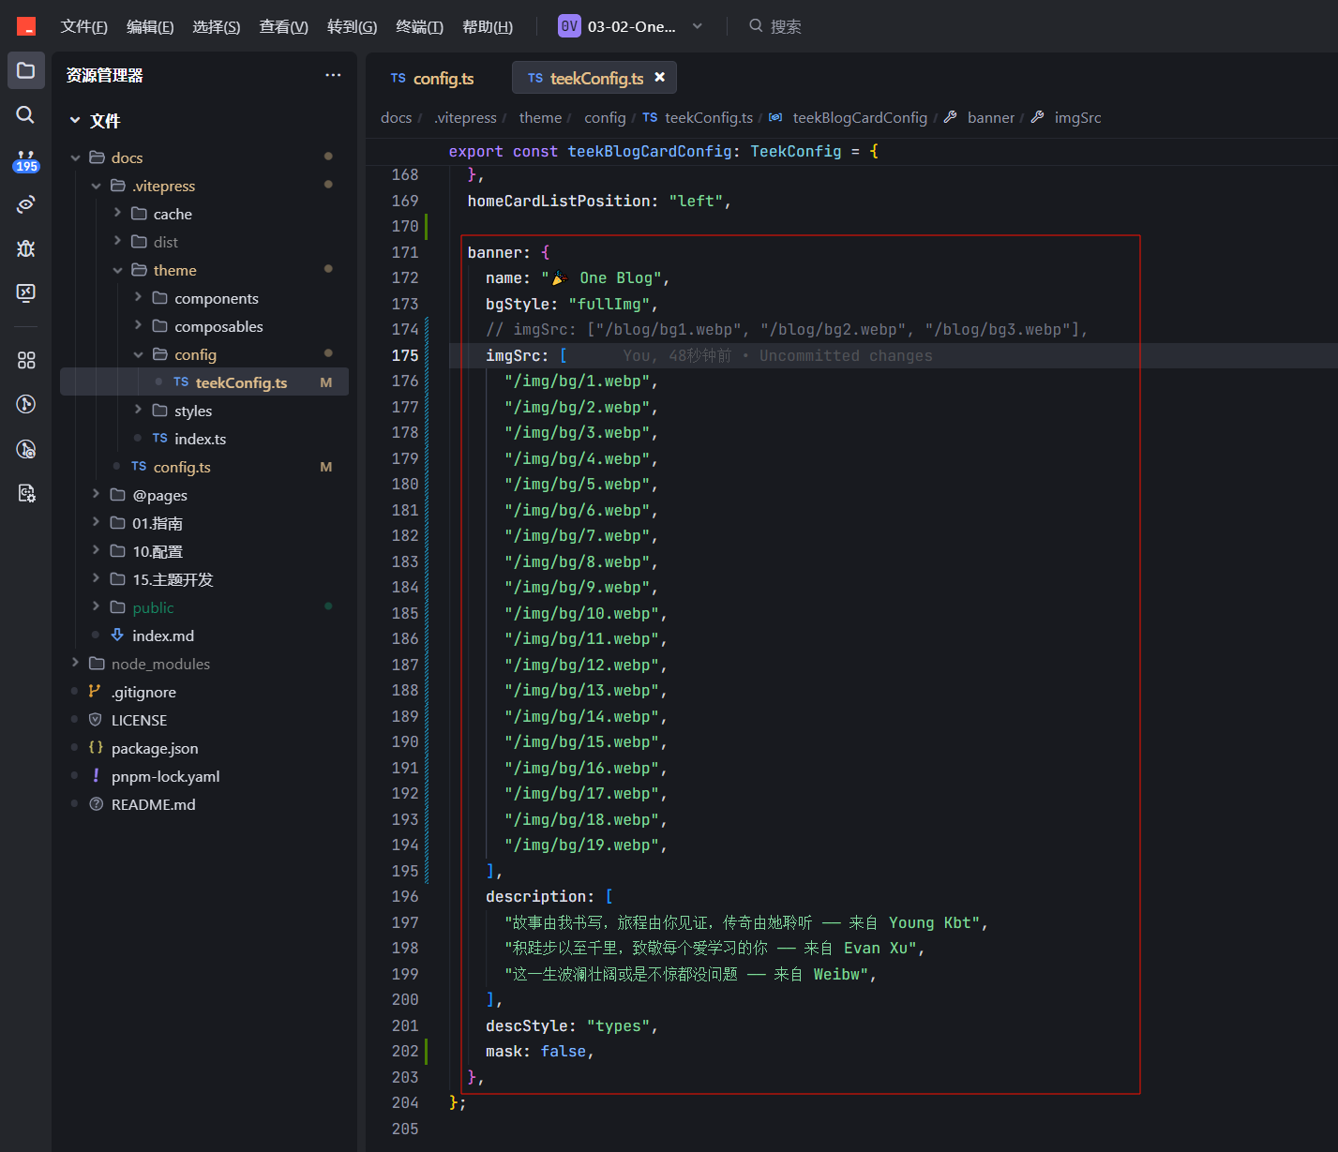Switch to the config.ts editor tab

[432, 78]
